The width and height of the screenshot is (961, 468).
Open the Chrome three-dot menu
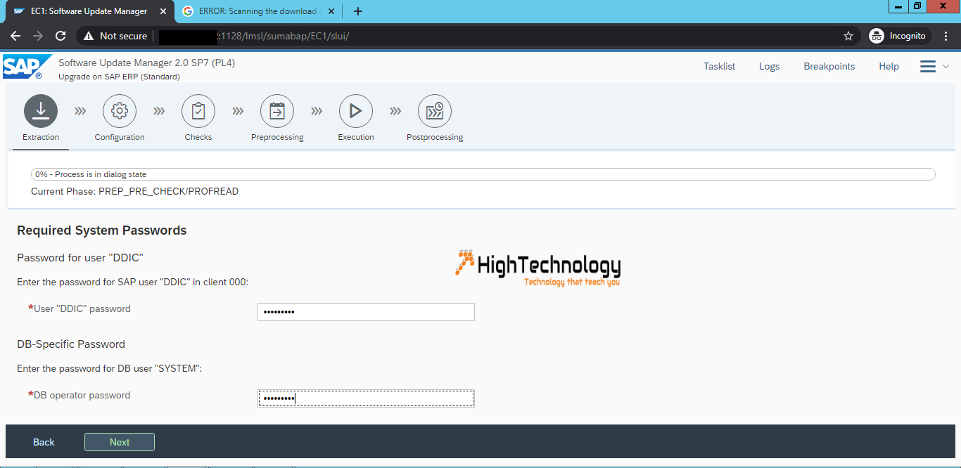click(947, 36)
